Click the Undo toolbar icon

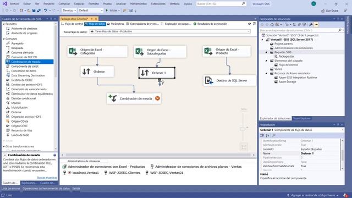pyautogui.click(x=46, y=10)
